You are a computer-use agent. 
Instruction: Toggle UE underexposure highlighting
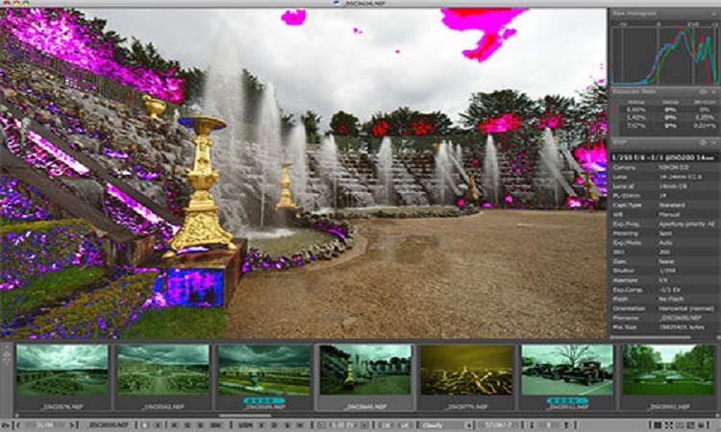(403, 423)
